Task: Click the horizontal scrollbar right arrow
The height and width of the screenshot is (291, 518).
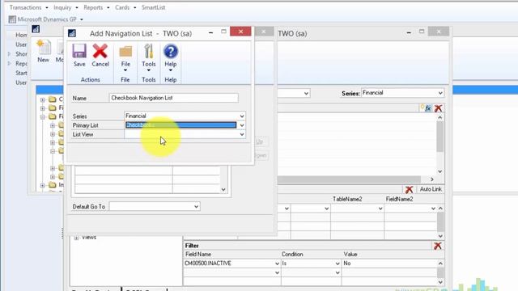Action: pyautogui.click(x=432, y=179)
